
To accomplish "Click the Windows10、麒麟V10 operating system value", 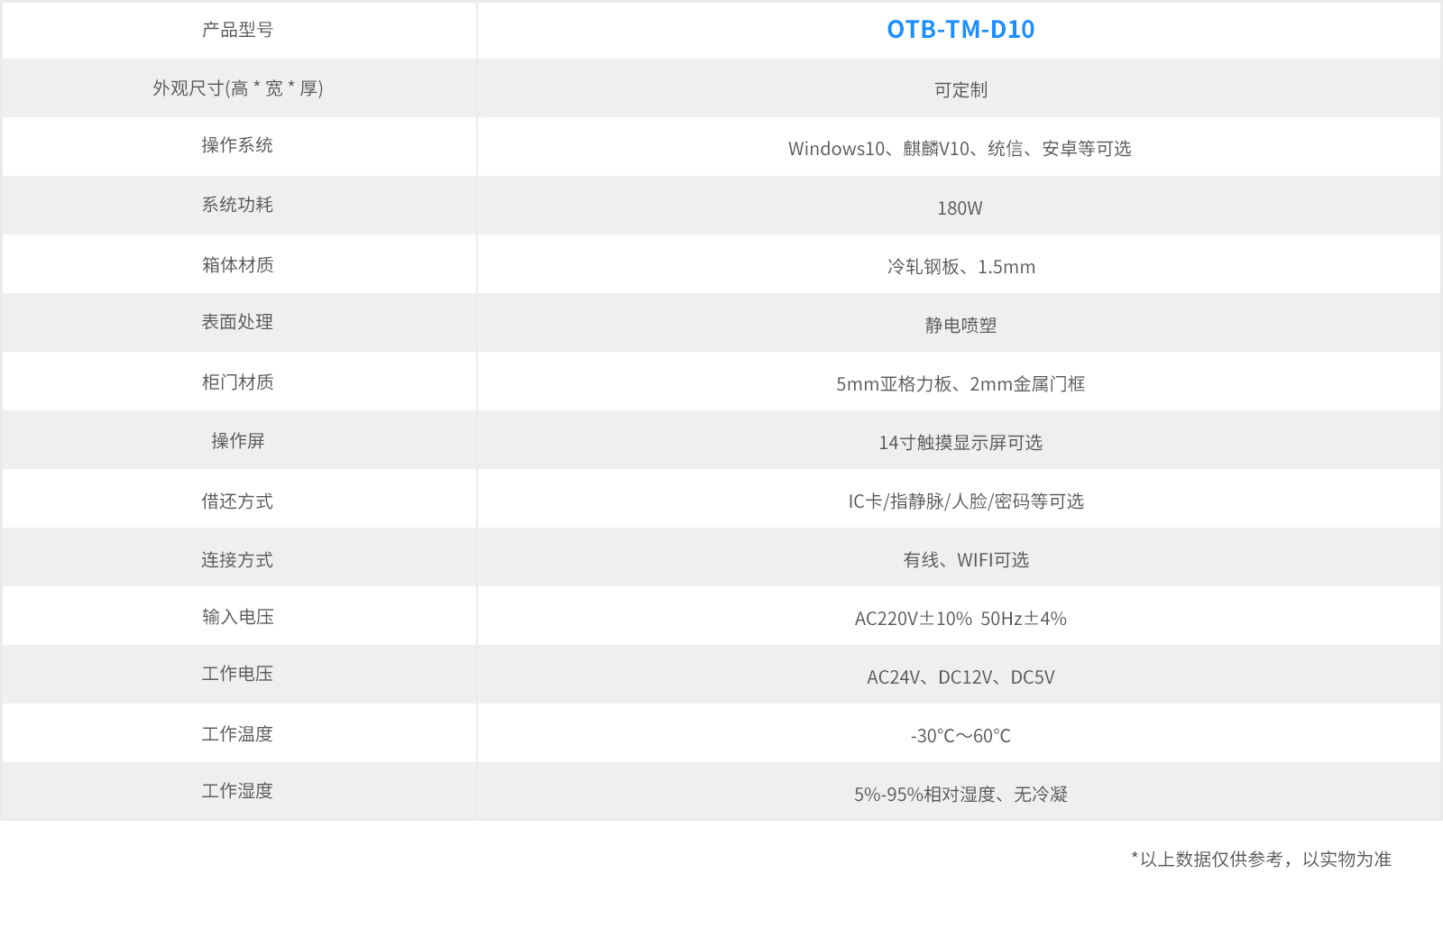I will point(960,149).
